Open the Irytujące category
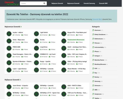Image resolution: width=123 pixels, height=99 pixels. [97, 56]
